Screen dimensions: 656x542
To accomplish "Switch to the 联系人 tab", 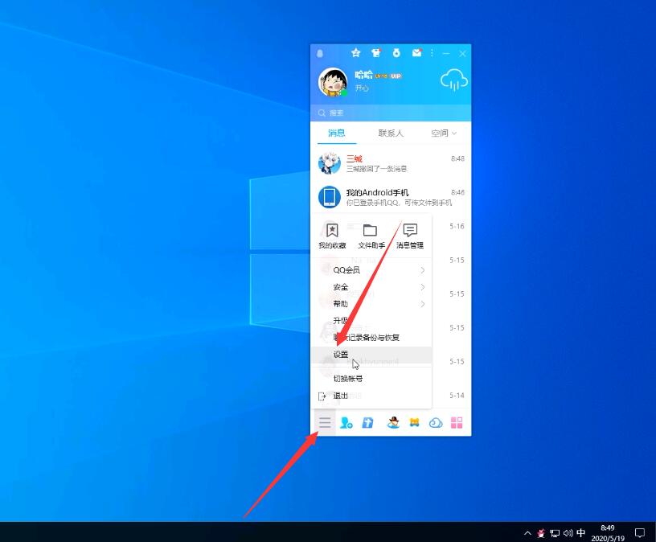I will pyautogui.click(x=391, y=133).
